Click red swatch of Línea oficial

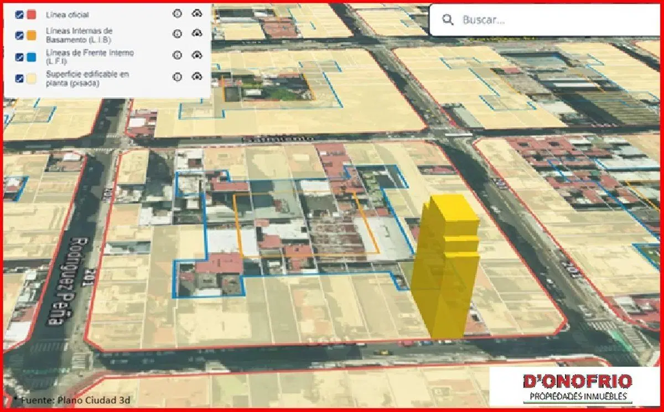pyautogui.click(x=32, y=15)
